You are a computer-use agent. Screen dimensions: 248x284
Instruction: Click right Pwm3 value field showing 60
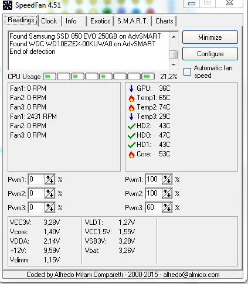154,207
